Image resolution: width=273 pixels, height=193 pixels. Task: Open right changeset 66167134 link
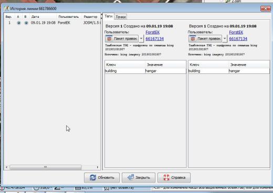click(x=238, y=39)
